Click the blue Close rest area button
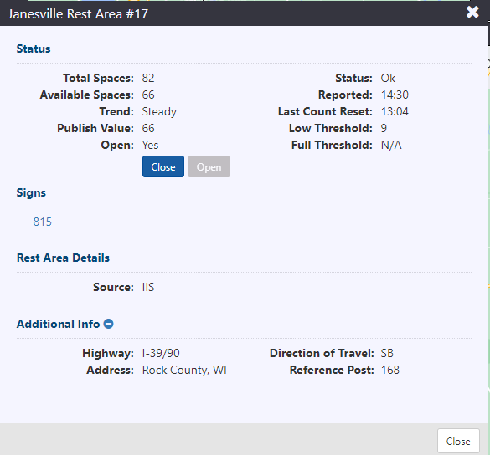The image size is (490, 455). pyautogui.click(x=163, y=166)
